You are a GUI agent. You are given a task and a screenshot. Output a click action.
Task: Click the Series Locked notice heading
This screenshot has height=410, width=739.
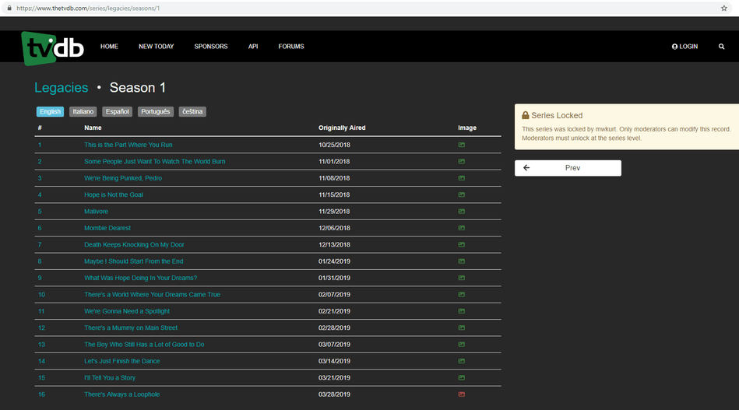click(x=552, y=115)
